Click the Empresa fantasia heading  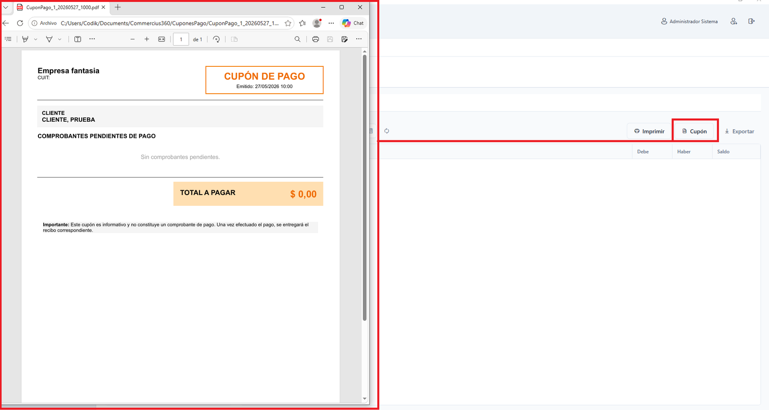[68, 71]
